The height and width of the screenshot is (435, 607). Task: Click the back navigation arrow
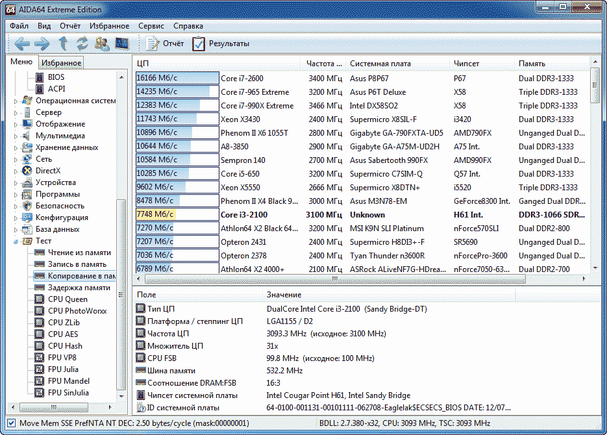21,43
